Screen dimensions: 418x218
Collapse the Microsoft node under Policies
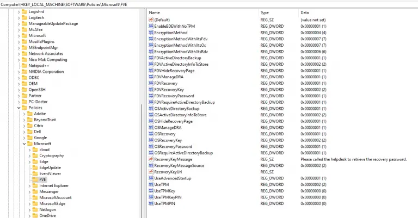pos(24,144)
